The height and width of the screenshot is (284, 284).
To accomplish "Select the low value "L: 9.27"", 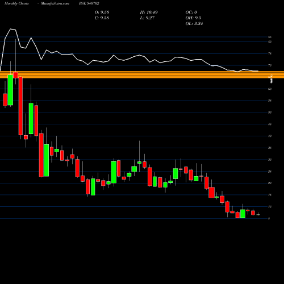I will pos(147,18).
